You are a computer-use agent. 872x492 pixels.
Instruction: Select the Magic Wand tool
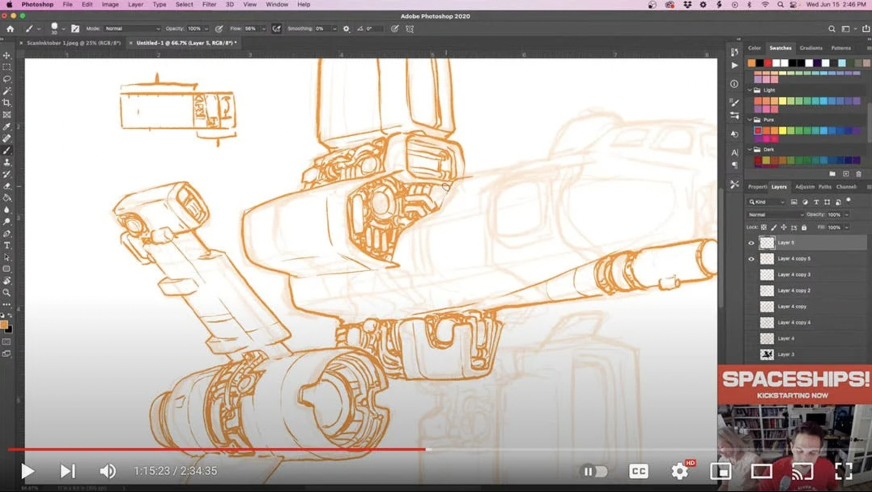[7, 91]
